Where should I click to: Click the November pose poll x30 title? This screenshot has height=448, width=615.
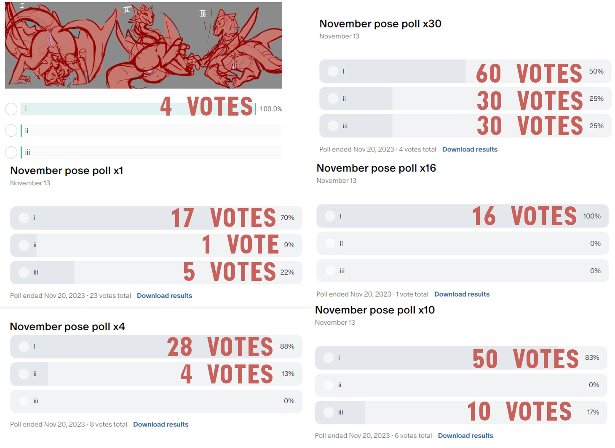pos(380,24)
